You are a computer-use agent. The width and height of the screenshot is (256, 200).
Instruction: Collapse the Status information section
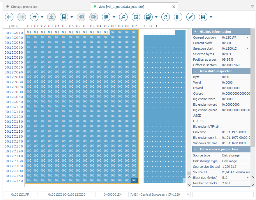195,32
